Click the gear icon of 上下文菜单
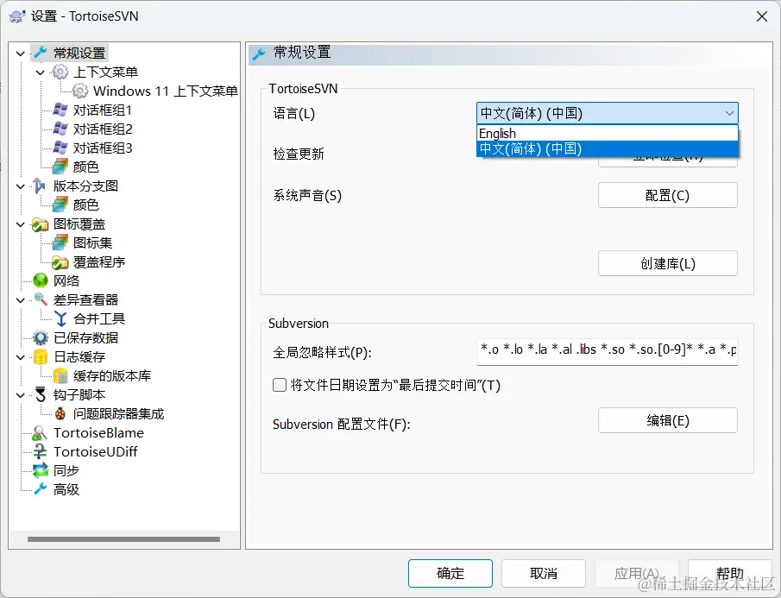781x598 pixels. pyautogui.click(x=60, y=72)
